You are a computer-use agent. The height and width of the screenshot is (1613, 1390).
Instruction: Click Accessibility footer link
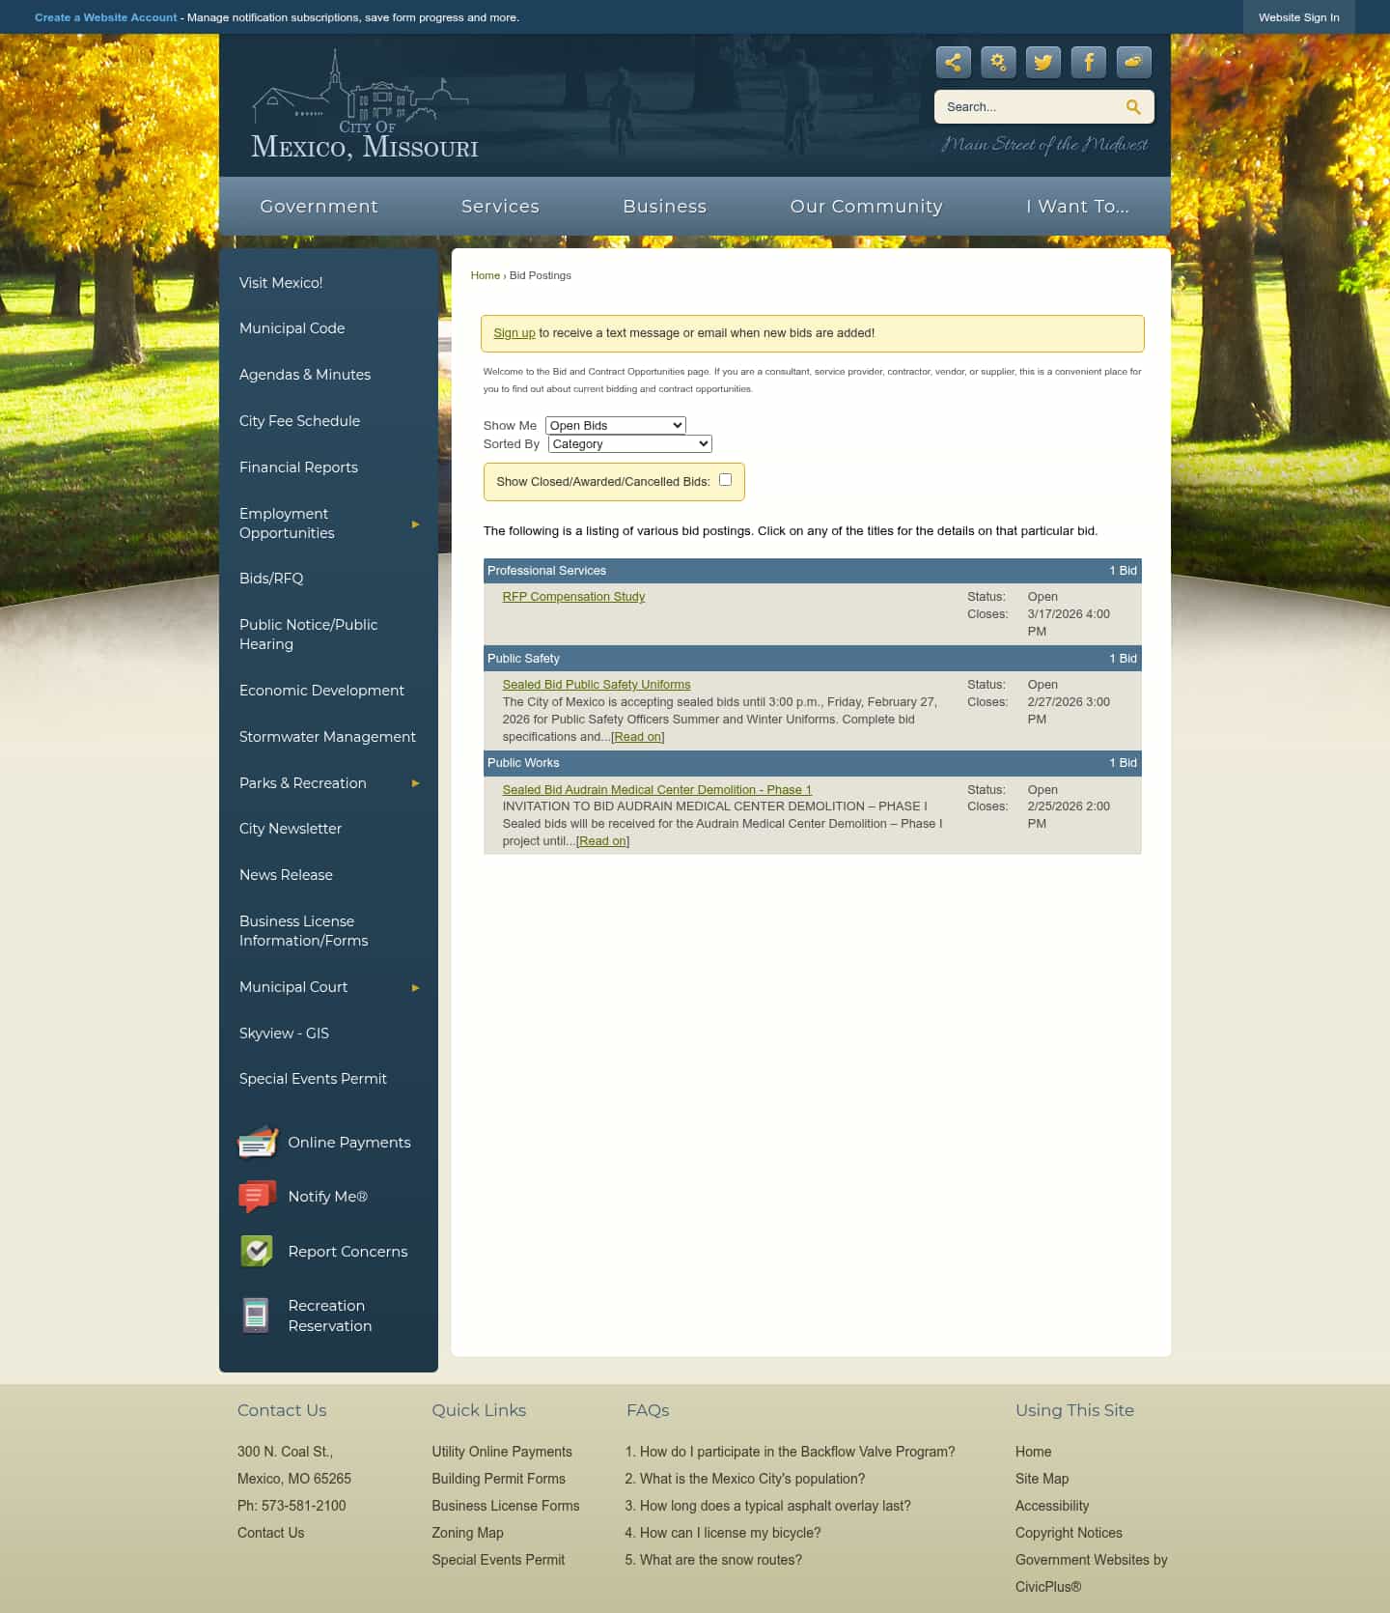1052,1506
